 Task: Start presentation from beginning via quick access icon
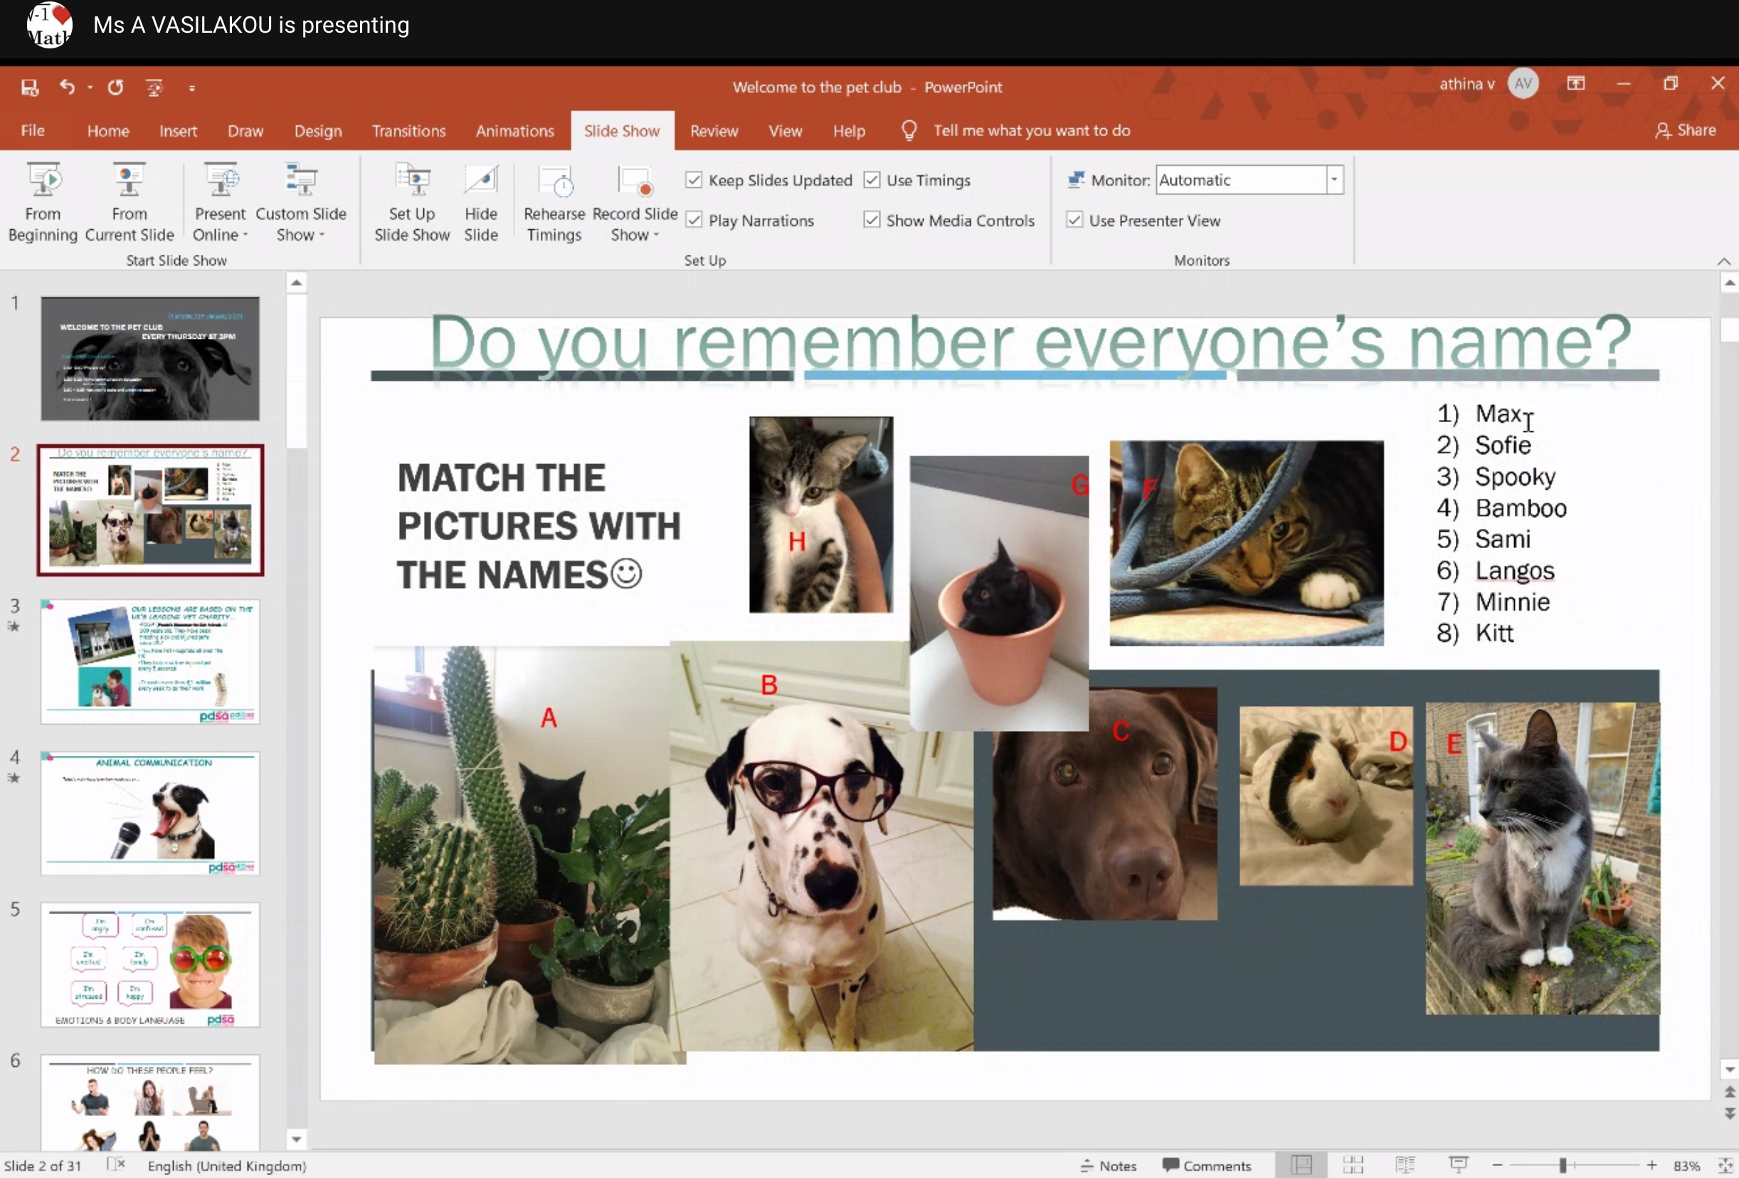point(155,88)
